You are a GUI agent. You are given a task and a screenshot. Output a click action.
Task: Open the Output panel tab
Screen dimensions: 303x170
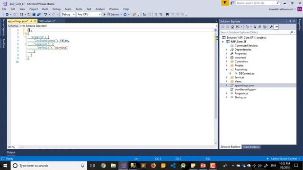pyautogui.click(x=11, y=152)
